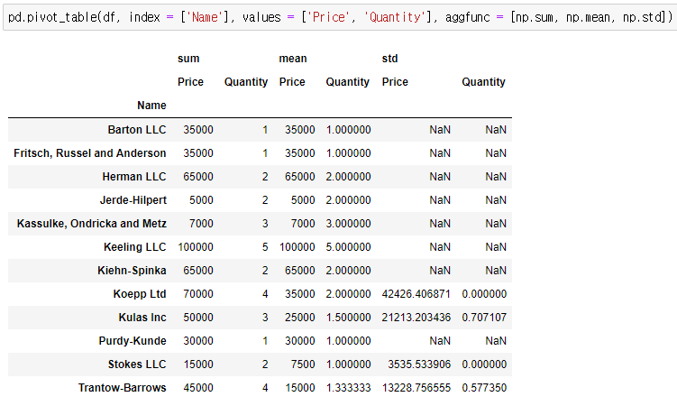Screen dimensions: 677x406
Task: Click Koepp Ltd std Price 42426.406871
Action: click(x=416, y=294)
